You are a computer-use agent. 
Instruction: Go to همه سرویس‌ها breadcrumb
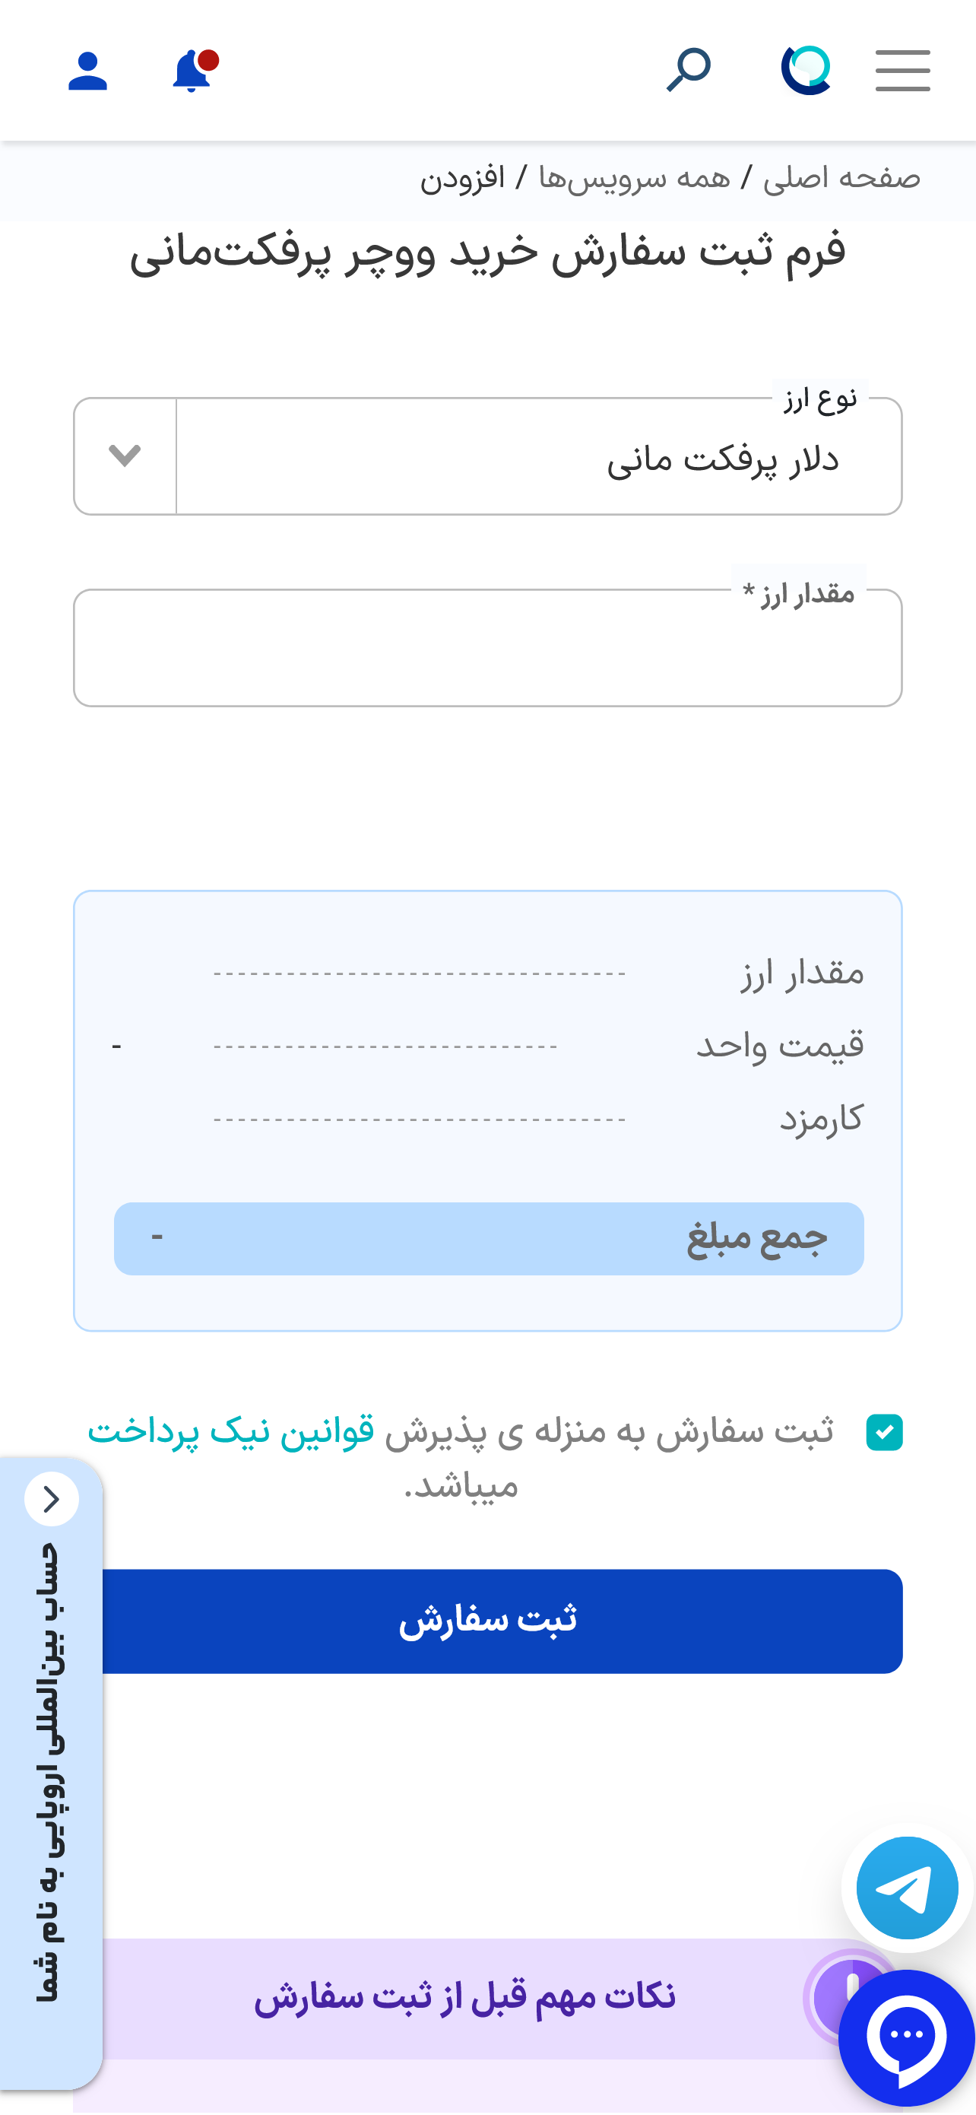634,178
